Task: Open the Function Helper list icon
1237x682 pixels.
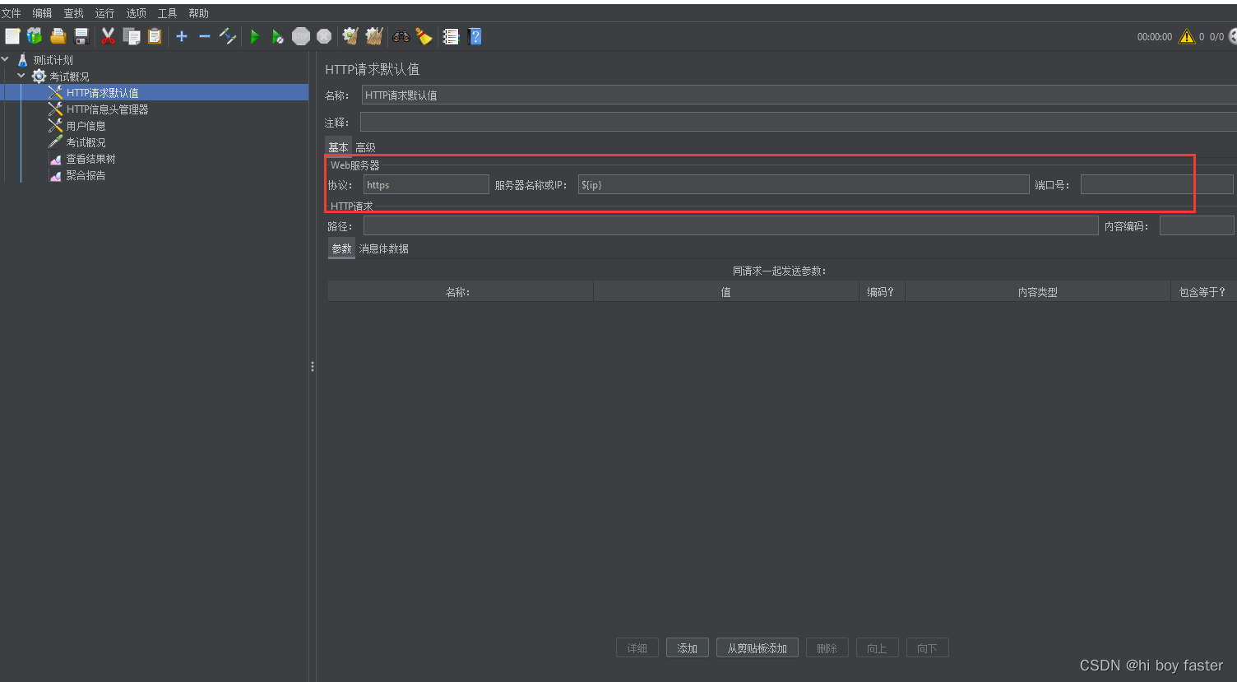Action: [451, 36]
